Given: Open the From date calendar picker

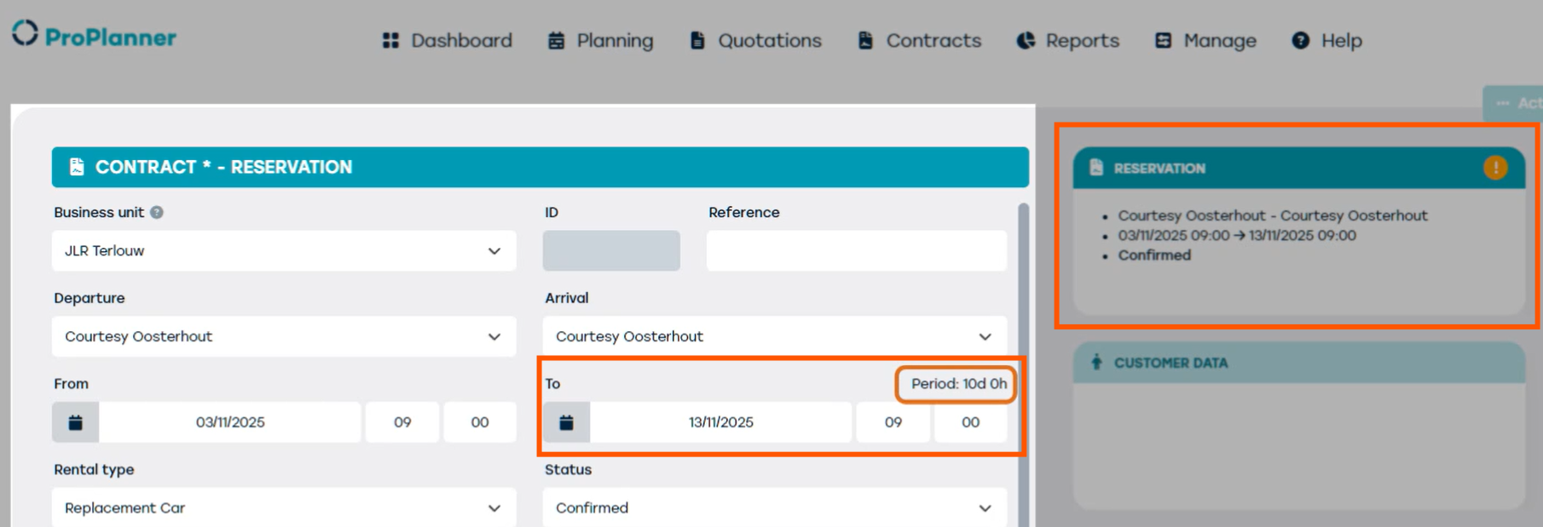Looking at the screenshot, I should pyautogui.click(x=75, y=422).
